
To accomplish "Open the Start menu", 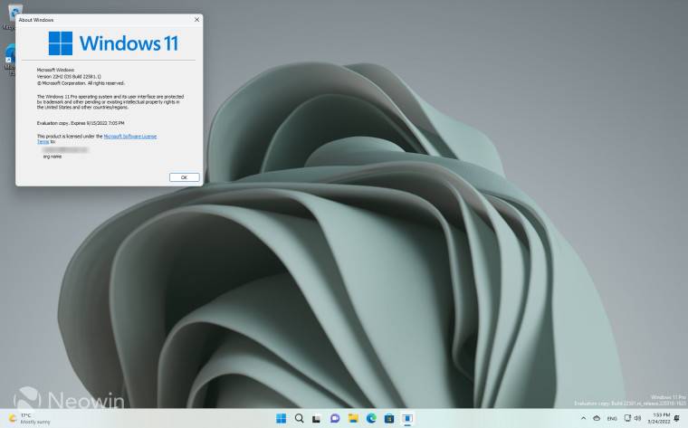I will [x=281, y=418].
